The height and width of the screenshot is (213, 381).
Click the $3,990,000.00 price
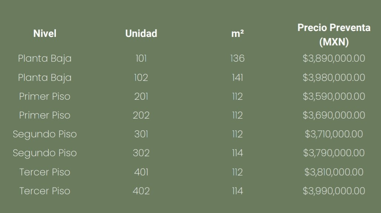coord(334,191)
